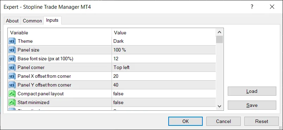This screenshot has height=130, width=283.
Task: Click the green icon beside Compact panel layout
Action: click(x=12, y=94)
